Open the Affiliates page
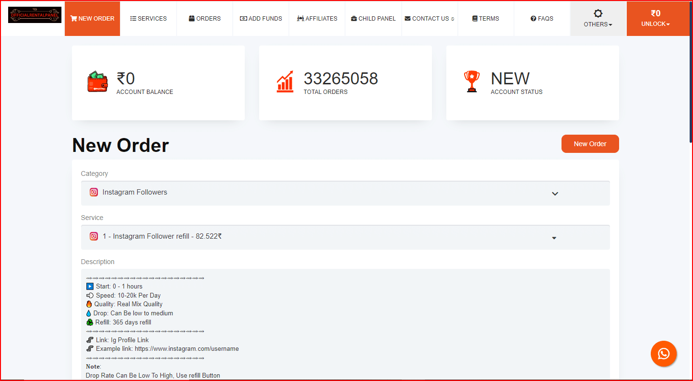Image resolution: width=693 pixels, height=381 pixels. (x=317, y=19)
